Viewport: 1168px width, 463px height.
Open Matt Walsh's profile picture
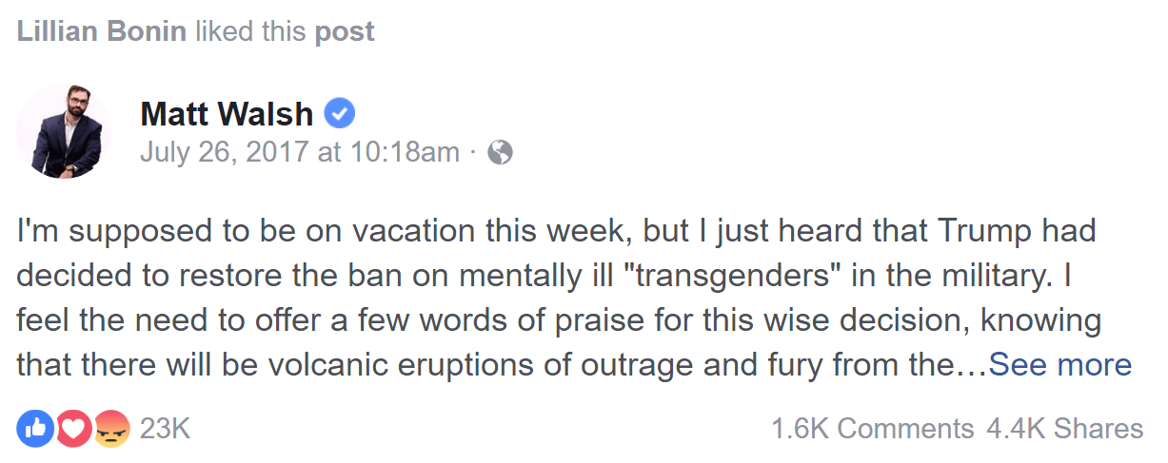(x=64, y=131)
